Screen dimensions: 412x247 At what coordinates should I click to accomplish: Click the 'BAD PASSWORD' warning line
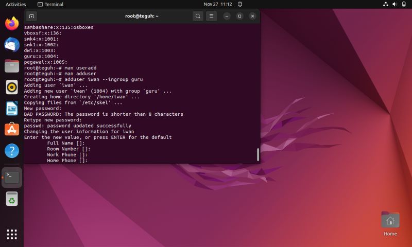tap(104, 114)
